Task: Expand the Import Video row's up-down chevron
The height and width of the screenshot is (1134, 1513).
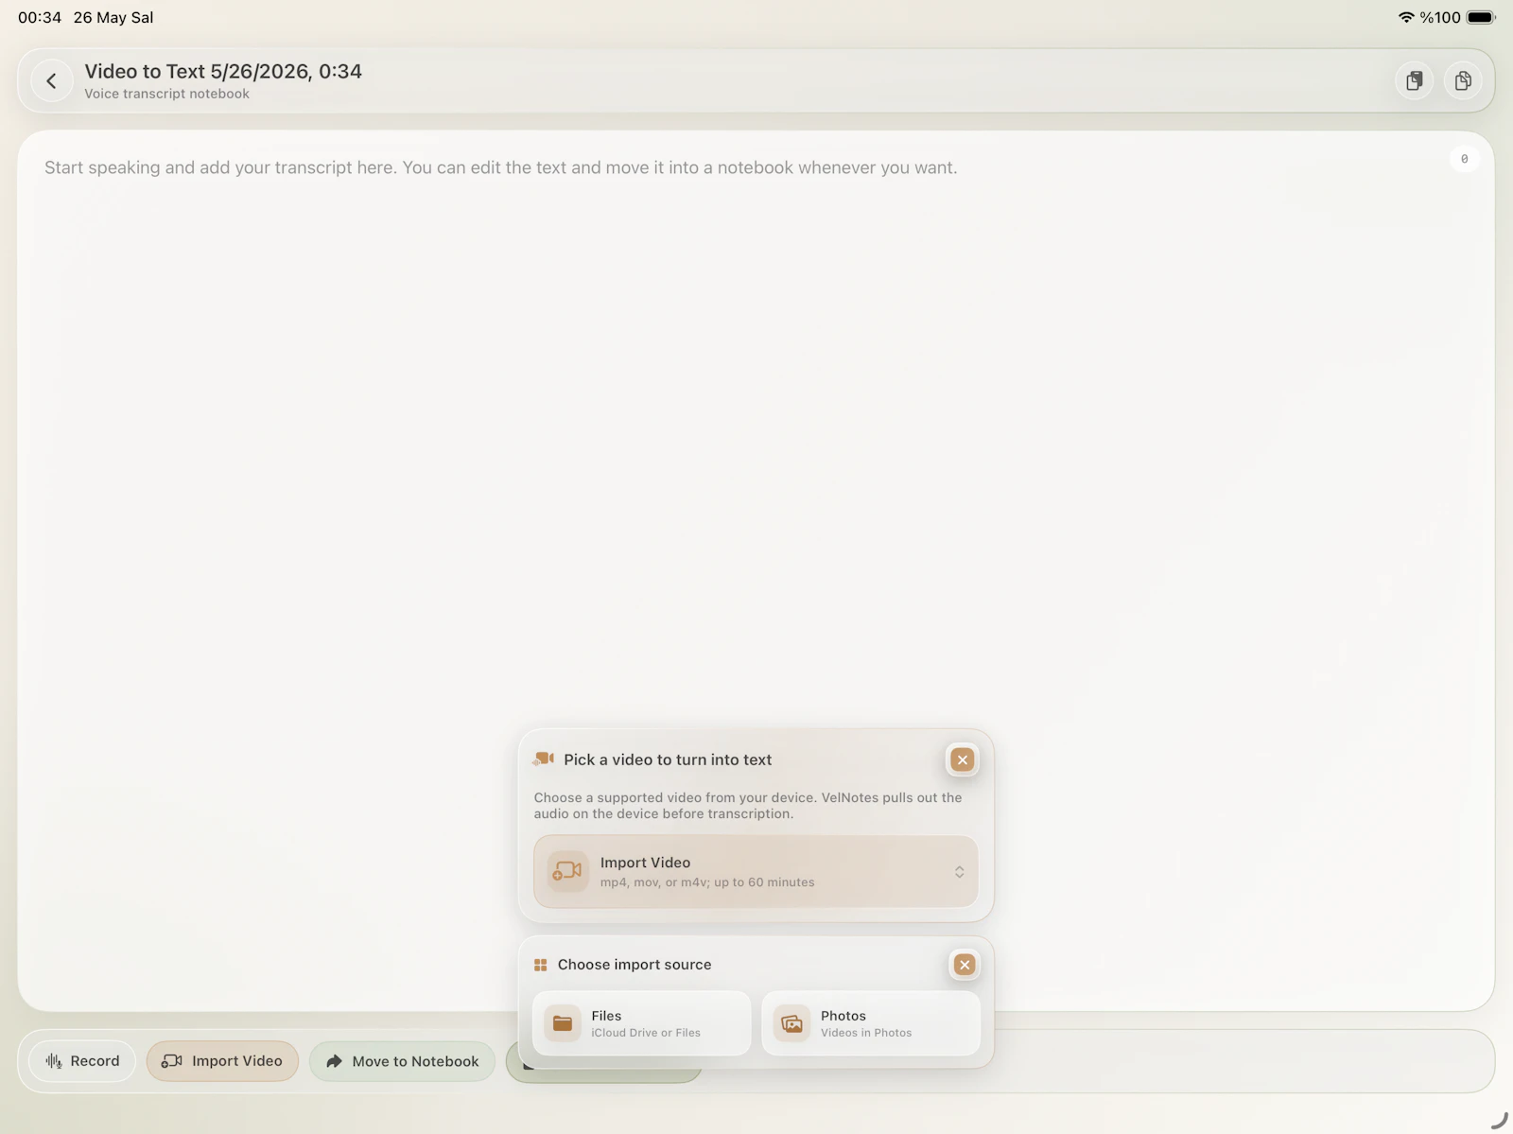Action: pos(959,872)
